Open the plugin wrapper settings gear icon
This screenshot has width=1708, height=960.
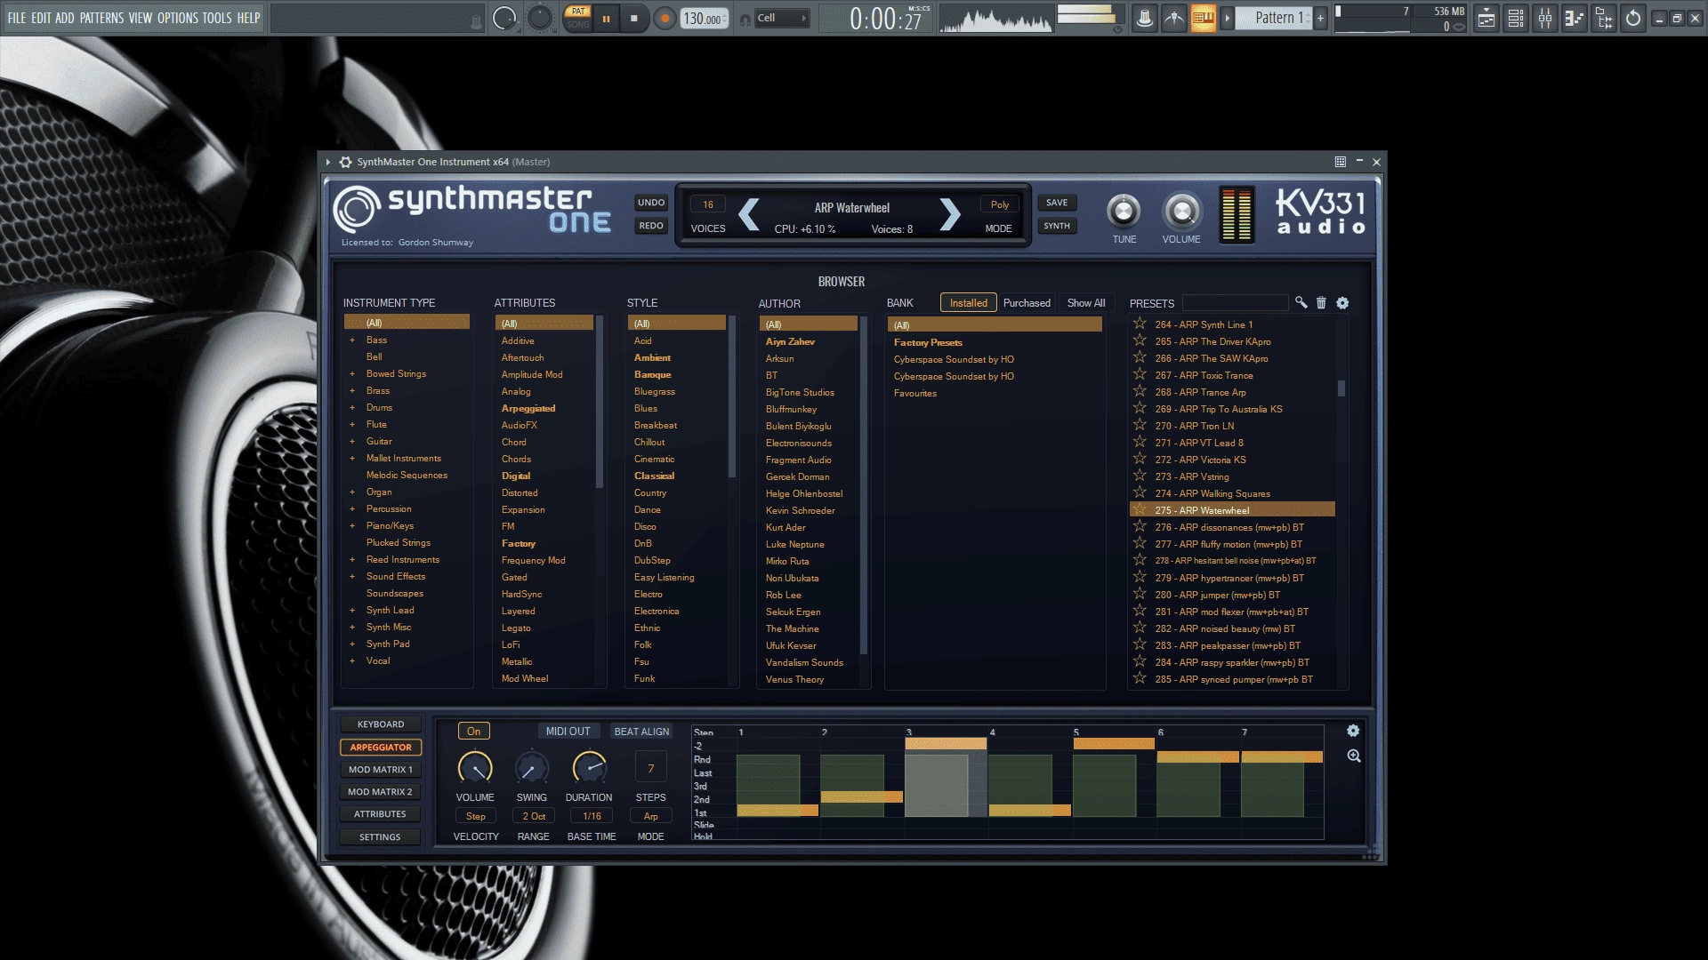tap(345, 162)
